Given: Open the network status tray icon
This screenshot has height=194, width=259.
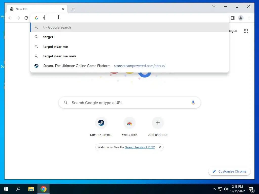Looking at the screenshot, I should pos(220,189).
